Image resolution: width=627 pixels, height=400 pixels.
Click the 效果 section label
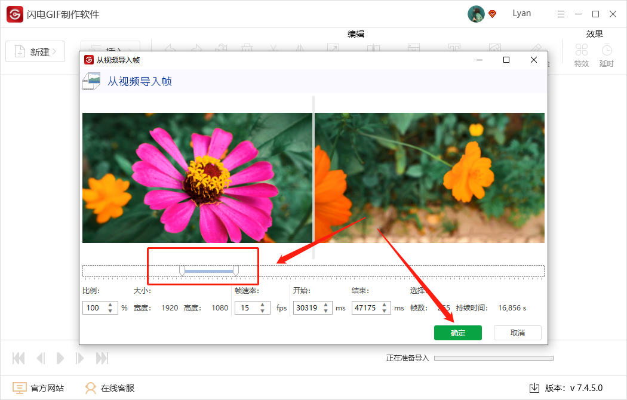594,34
